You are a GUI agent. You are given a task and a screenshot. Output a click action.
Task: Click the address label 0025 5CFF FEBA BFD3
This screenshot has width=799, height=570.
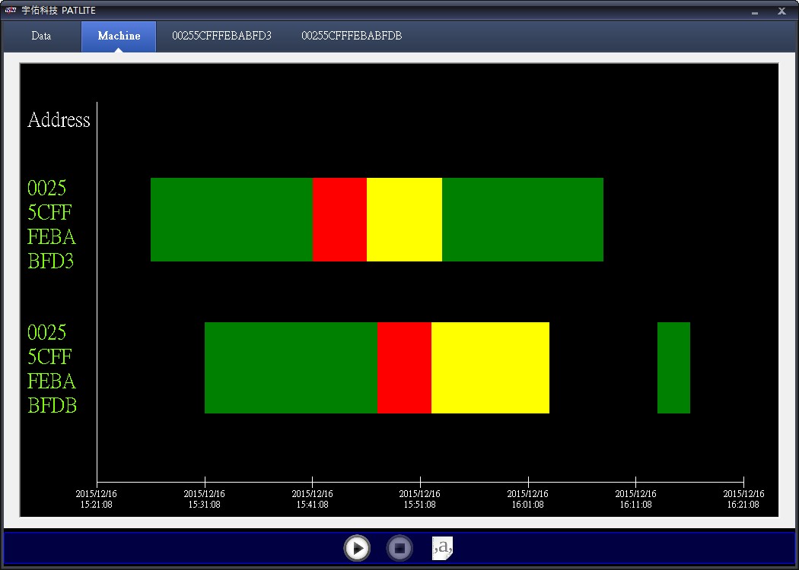(x=52, y=224)
